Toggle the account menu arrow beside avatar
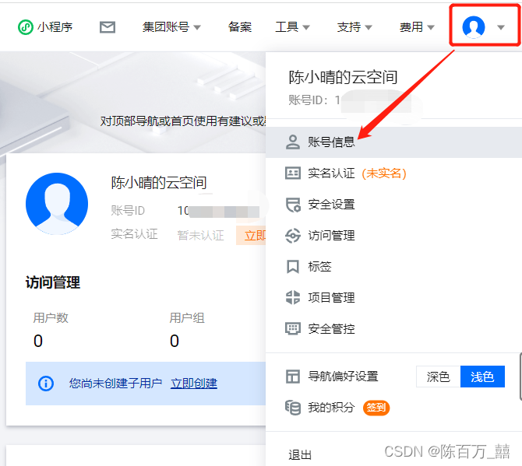 tap(501, 27)
